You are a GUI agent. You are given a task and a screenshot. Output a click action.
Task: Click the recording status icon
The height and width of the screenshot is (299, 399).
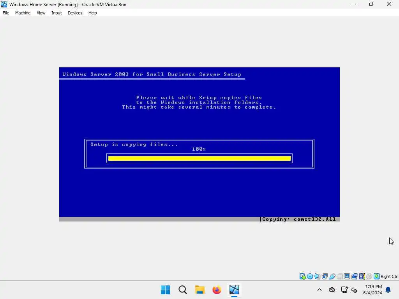[354, 276]
